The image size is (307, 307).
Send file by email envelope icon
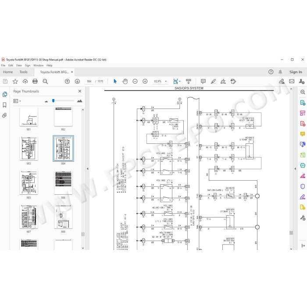click(x=292, y=81)
